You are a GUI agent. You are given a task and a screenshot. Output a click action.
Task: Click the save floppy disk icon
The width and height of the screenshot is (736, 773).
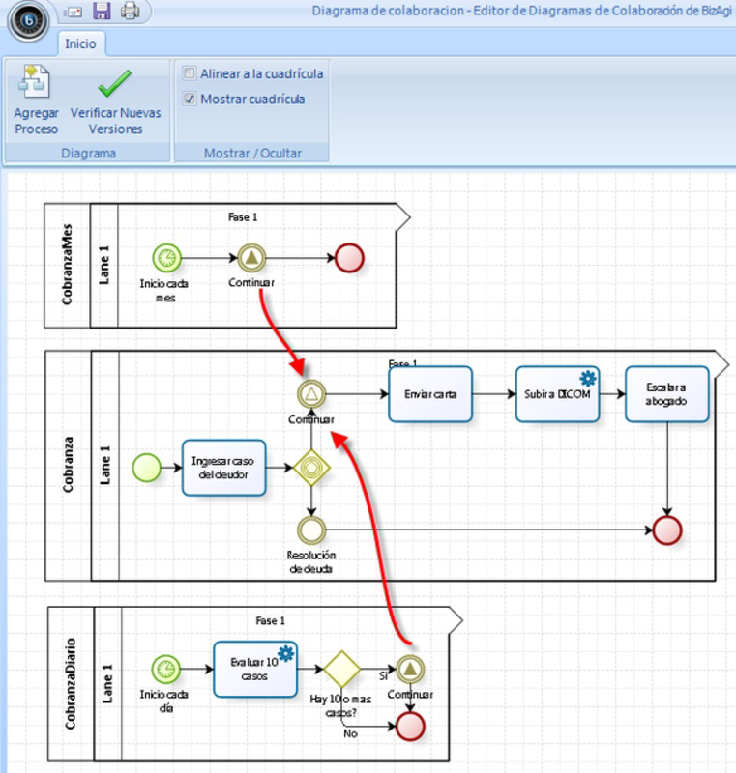(103, 11)
